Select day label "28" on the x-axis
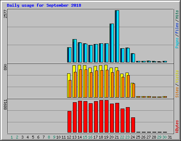 pos(154,137)
